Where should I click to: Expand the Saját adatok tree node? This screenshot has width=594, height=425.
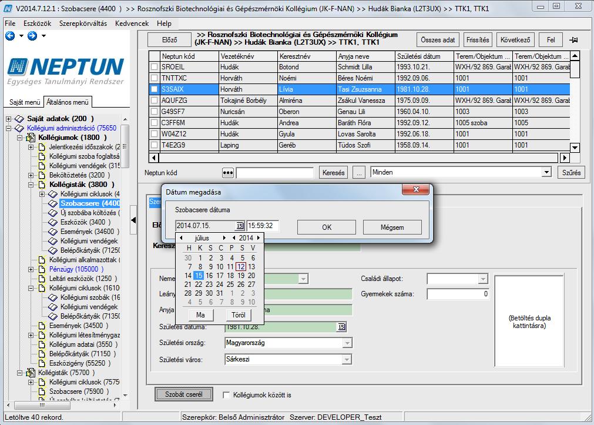pyautogui.click(x=8, y=119)
